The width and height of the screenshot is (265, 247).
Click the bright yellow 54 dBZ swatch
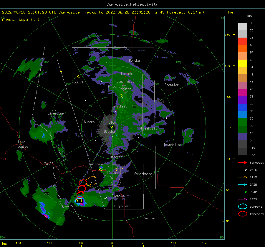(x=243, y=63)
